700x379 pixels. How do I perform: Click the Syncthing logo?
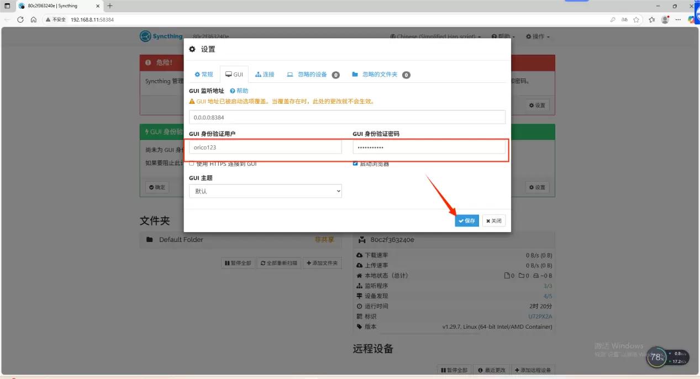tap(161, 36)
